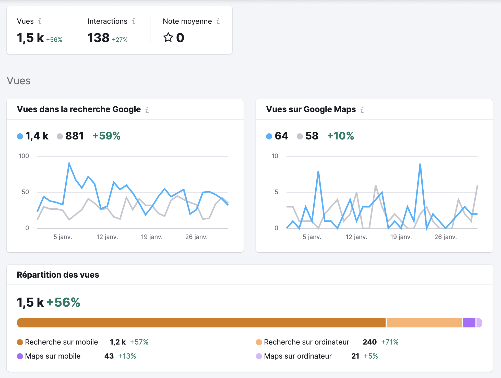Image resolution: width=501 pixels, height=378 pixels.
Task: Open info tooltip for Vues dans la recherche Google
Action: [x=147, y=110]
